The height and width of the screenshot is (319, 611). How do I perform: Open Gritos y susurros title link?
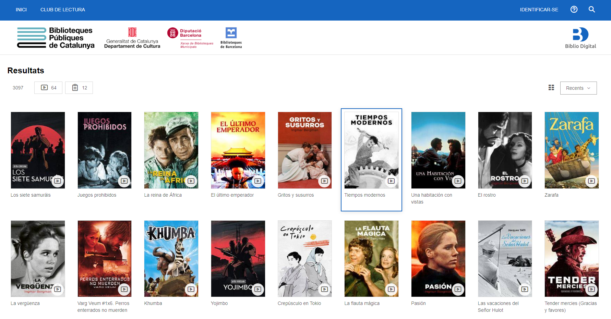point(296,195)
